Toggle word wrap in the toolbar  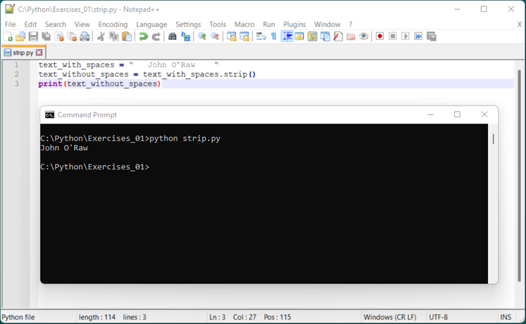point(260,36)
